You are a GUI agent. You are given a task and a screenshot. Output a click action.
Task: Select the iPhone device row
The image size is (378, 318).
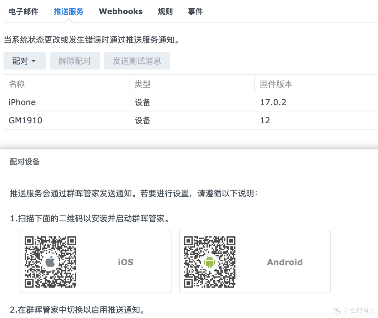(191, 102)
